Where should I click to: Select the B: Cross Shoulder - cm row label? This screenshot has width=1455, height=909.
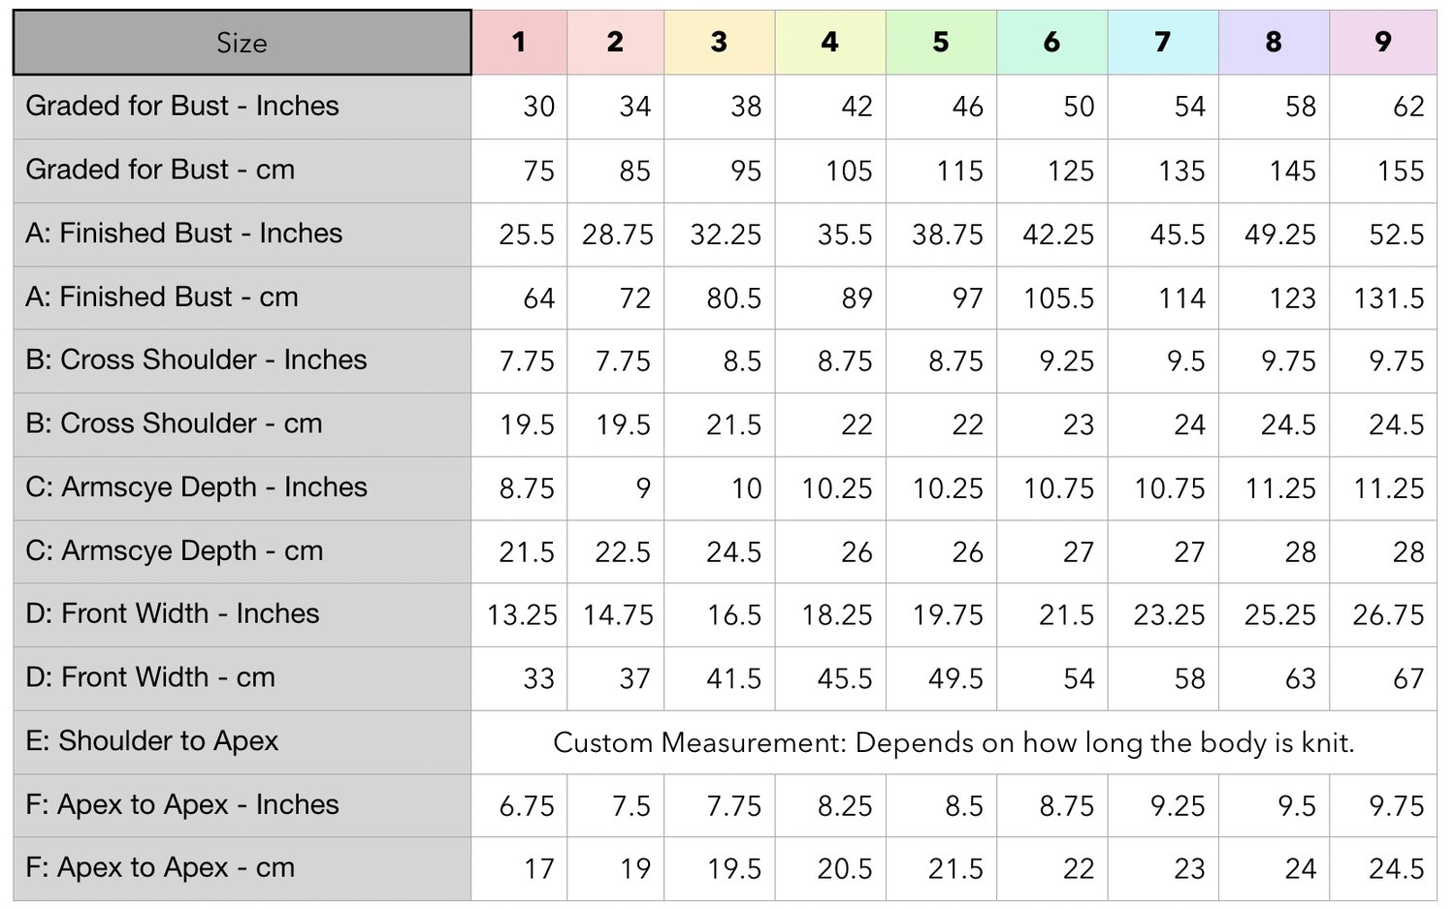coord(174,423)
